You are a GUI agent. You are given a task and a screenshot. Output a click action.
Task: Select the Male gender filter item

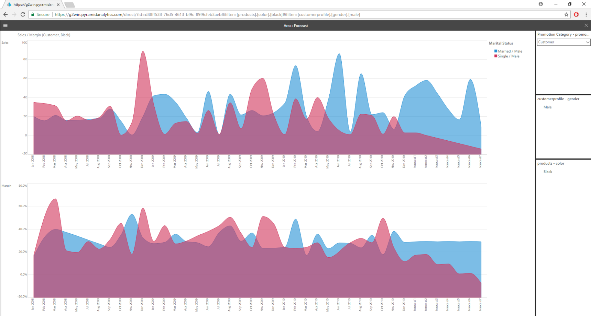click(547, 107)
